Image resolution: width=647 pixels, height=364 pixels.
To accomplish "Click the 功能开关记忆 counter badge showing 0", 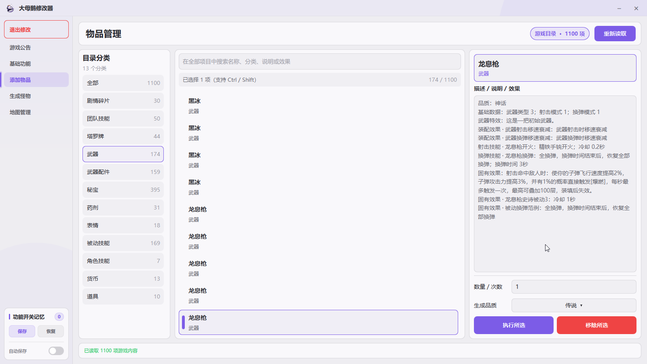I will [59, 317].
